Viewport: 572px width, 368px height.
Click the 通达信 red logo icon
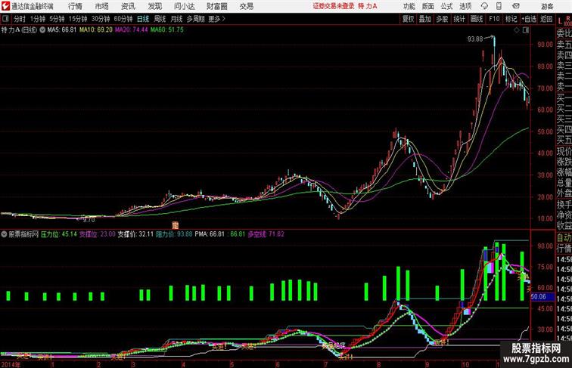(x=6, y=6)
